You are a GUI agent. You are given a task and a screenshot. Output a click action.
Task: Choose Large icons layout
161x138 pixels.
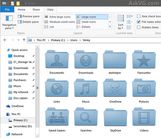click(92, 17)
